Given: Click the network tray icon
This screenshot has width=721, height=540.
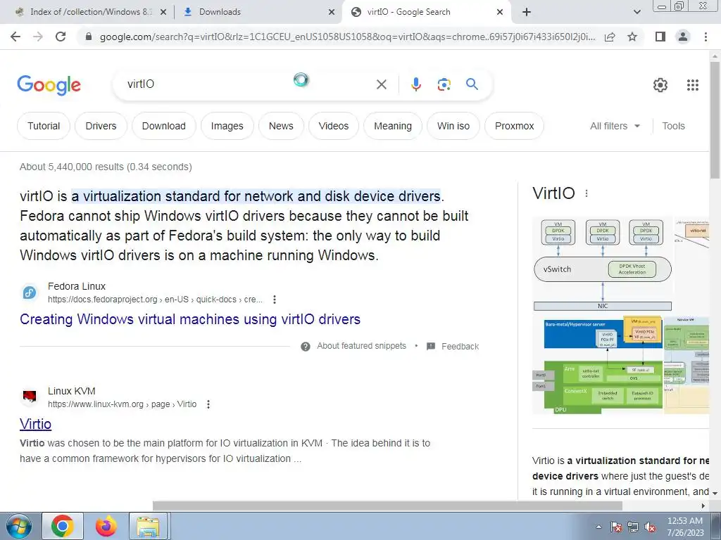Looking at the screenshot, I should tap(633, 527).
